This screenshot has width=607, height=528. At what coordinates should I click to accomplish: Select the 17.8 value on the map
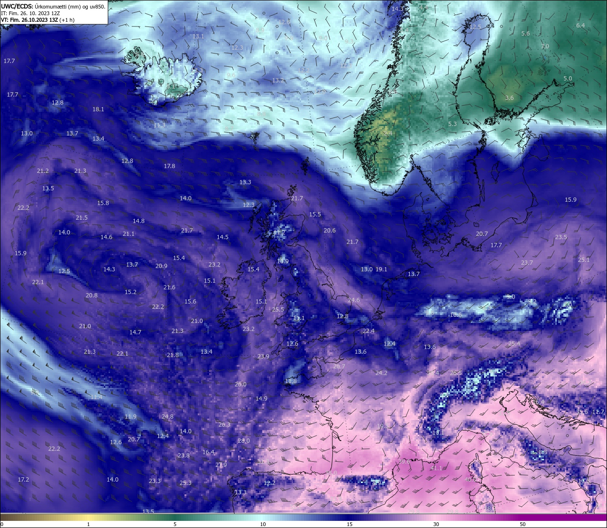[169, 166]
